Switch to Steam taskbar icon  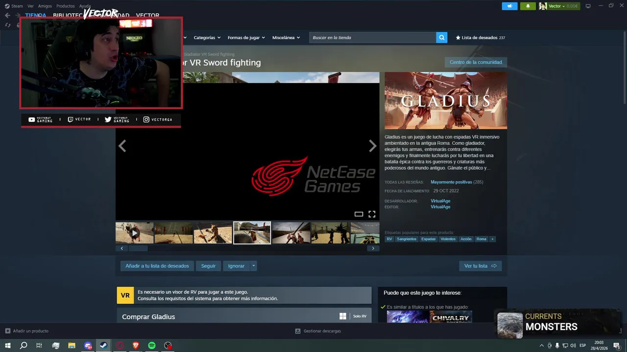[x=103, y=346]
